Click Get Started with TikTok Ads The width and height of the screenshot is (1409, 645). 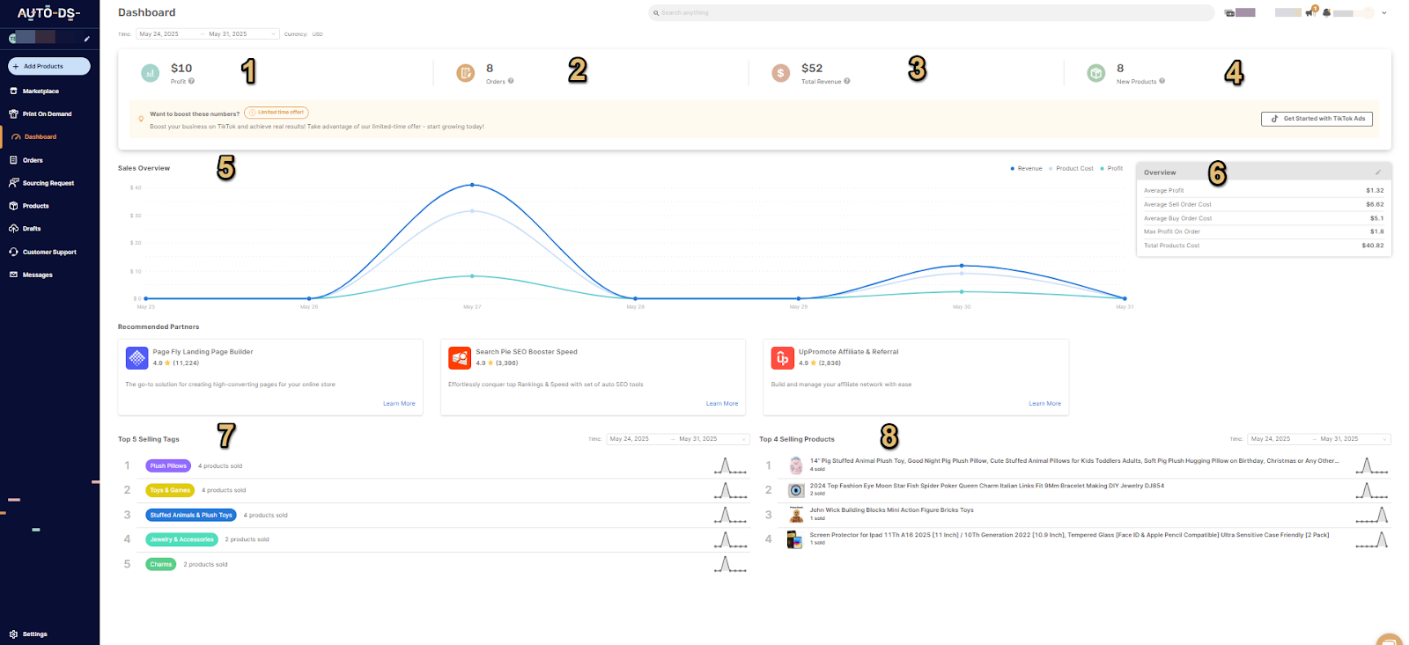pos(1317,119)
